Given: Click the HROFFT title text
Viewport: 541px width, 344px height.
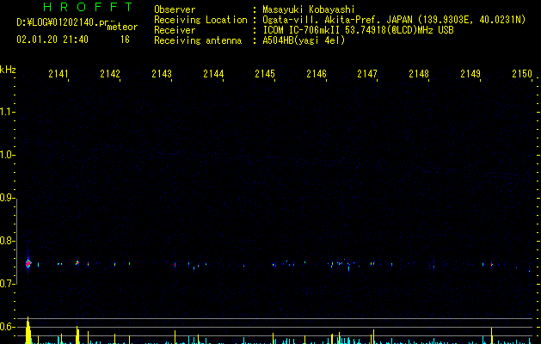Looking at the screenshot, I should 88,7.
